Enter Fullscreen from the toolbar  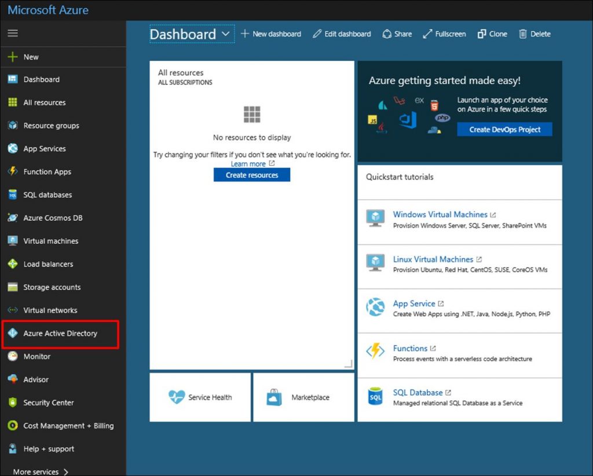(444, 34)
